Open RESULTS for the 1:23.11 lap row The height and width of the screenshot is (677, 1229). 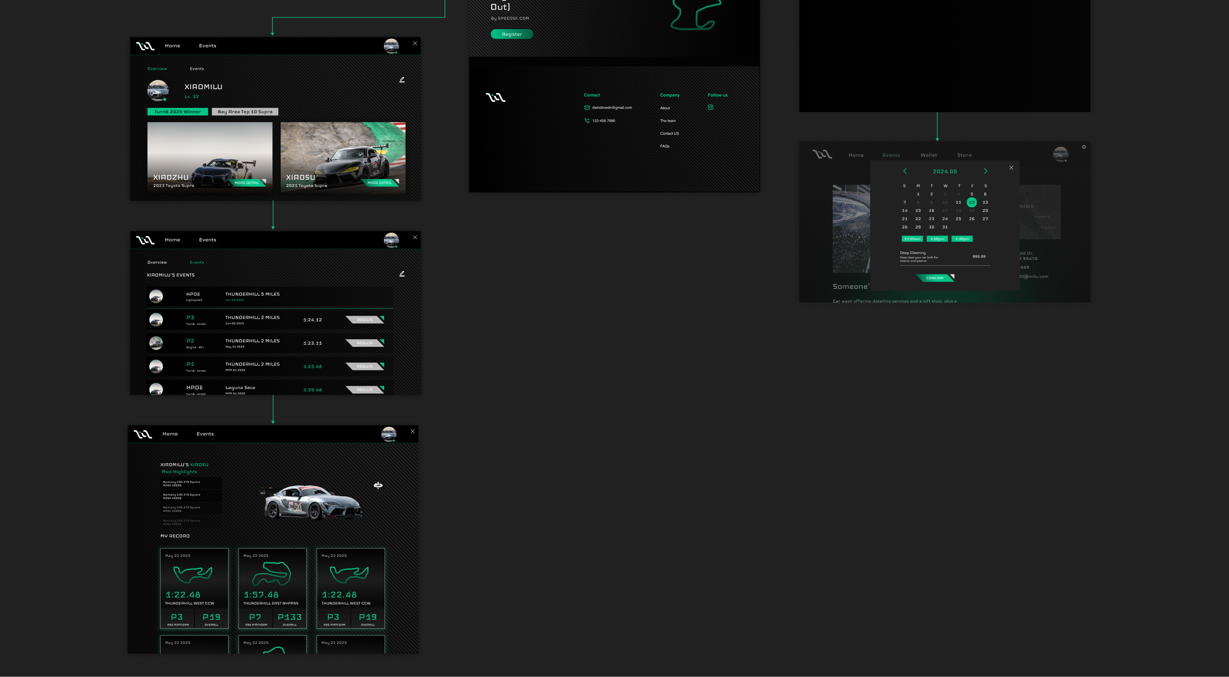[365, 343]
